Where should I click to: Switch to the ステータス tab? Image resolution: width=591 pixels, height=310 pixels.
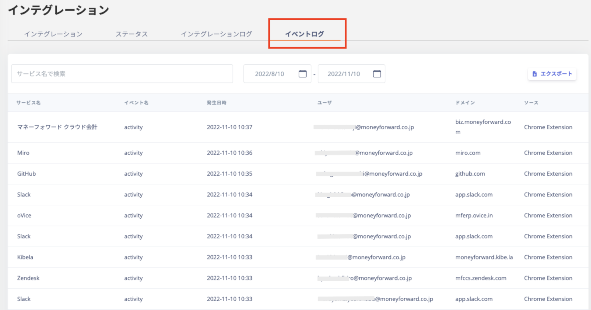click(131, 34)
